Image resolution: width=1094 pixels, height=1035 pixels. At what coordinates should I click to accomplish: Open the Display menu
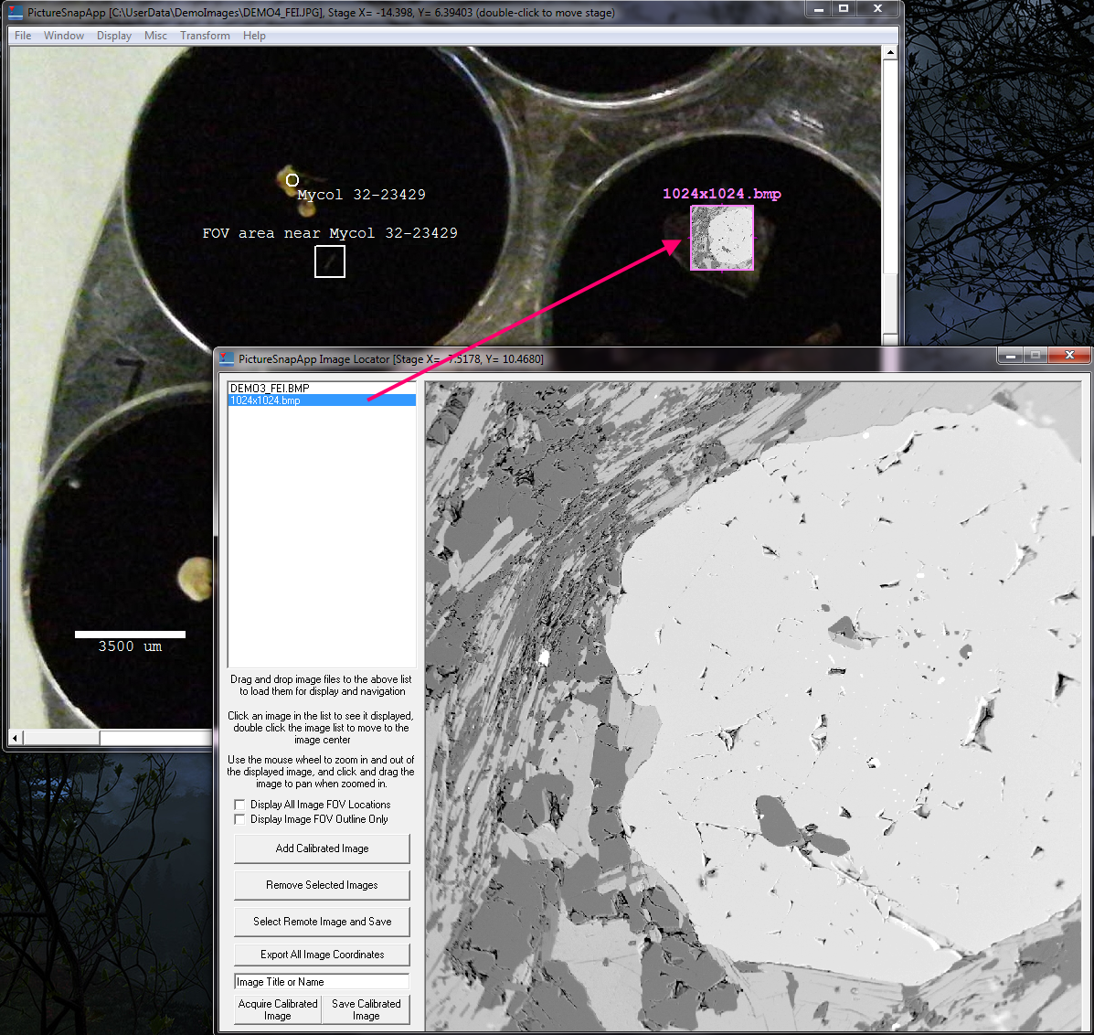(114, 36)
